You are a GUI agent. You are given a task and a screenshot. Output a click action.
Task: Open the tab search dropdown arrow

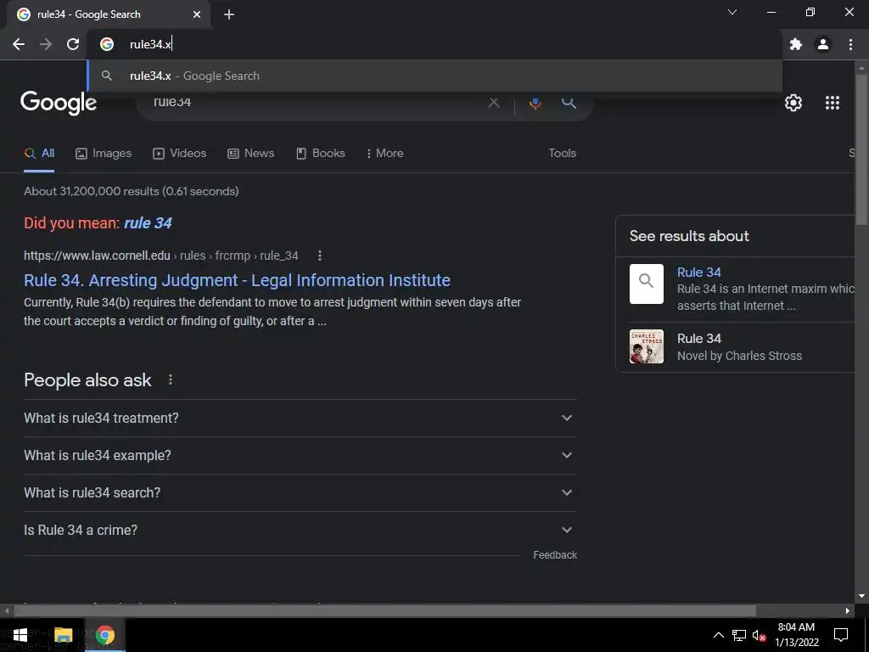tap(732, 12)
